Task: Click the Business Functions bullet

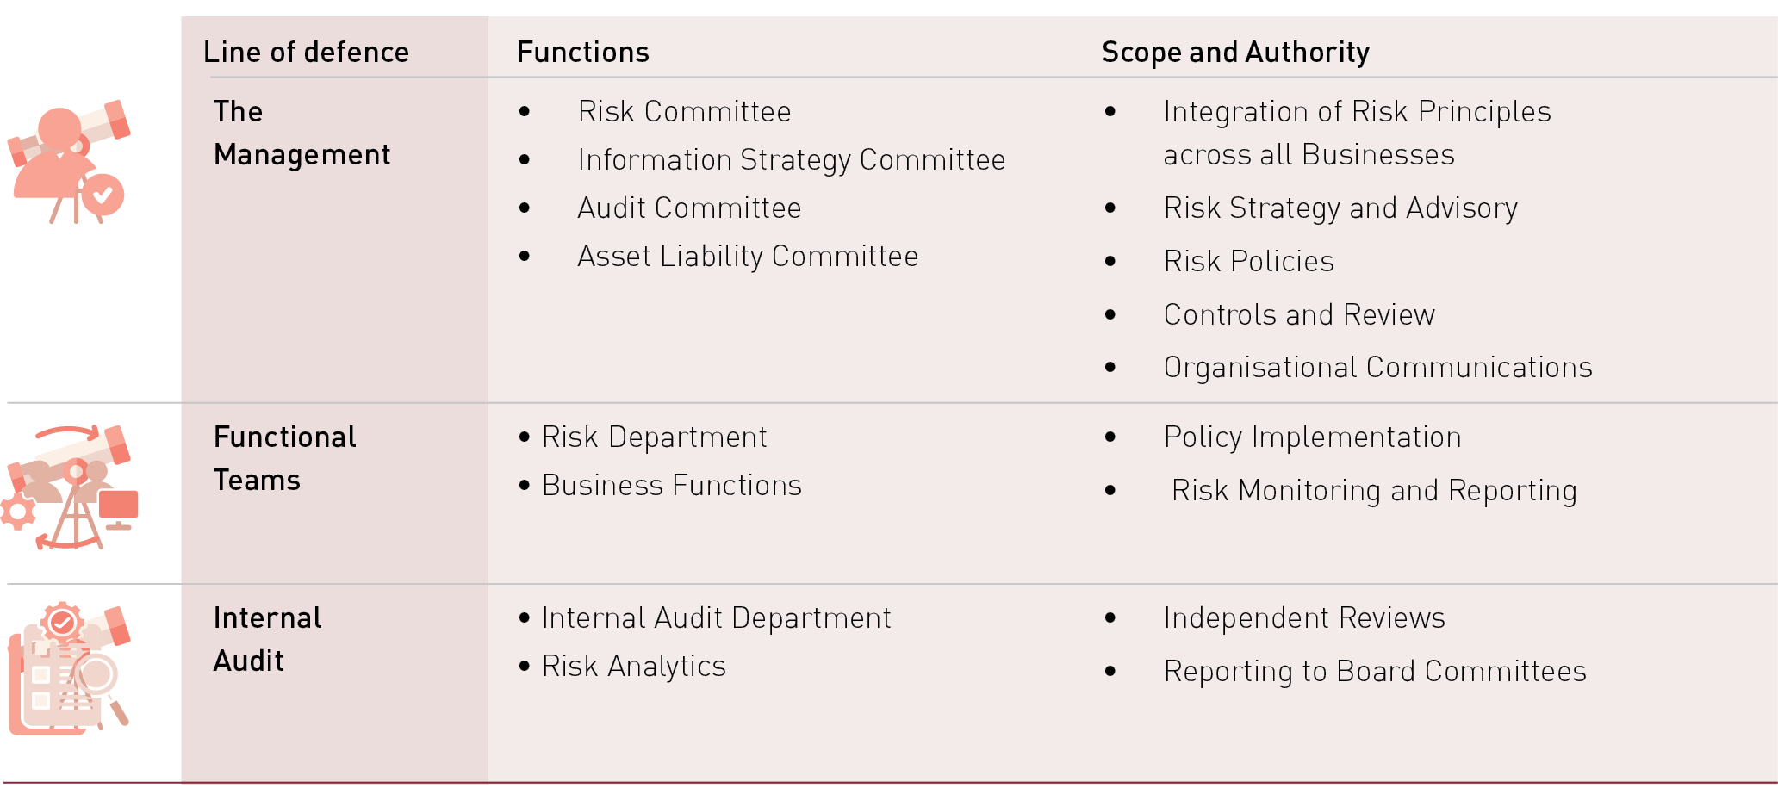Action: click(x=672, y=486)
